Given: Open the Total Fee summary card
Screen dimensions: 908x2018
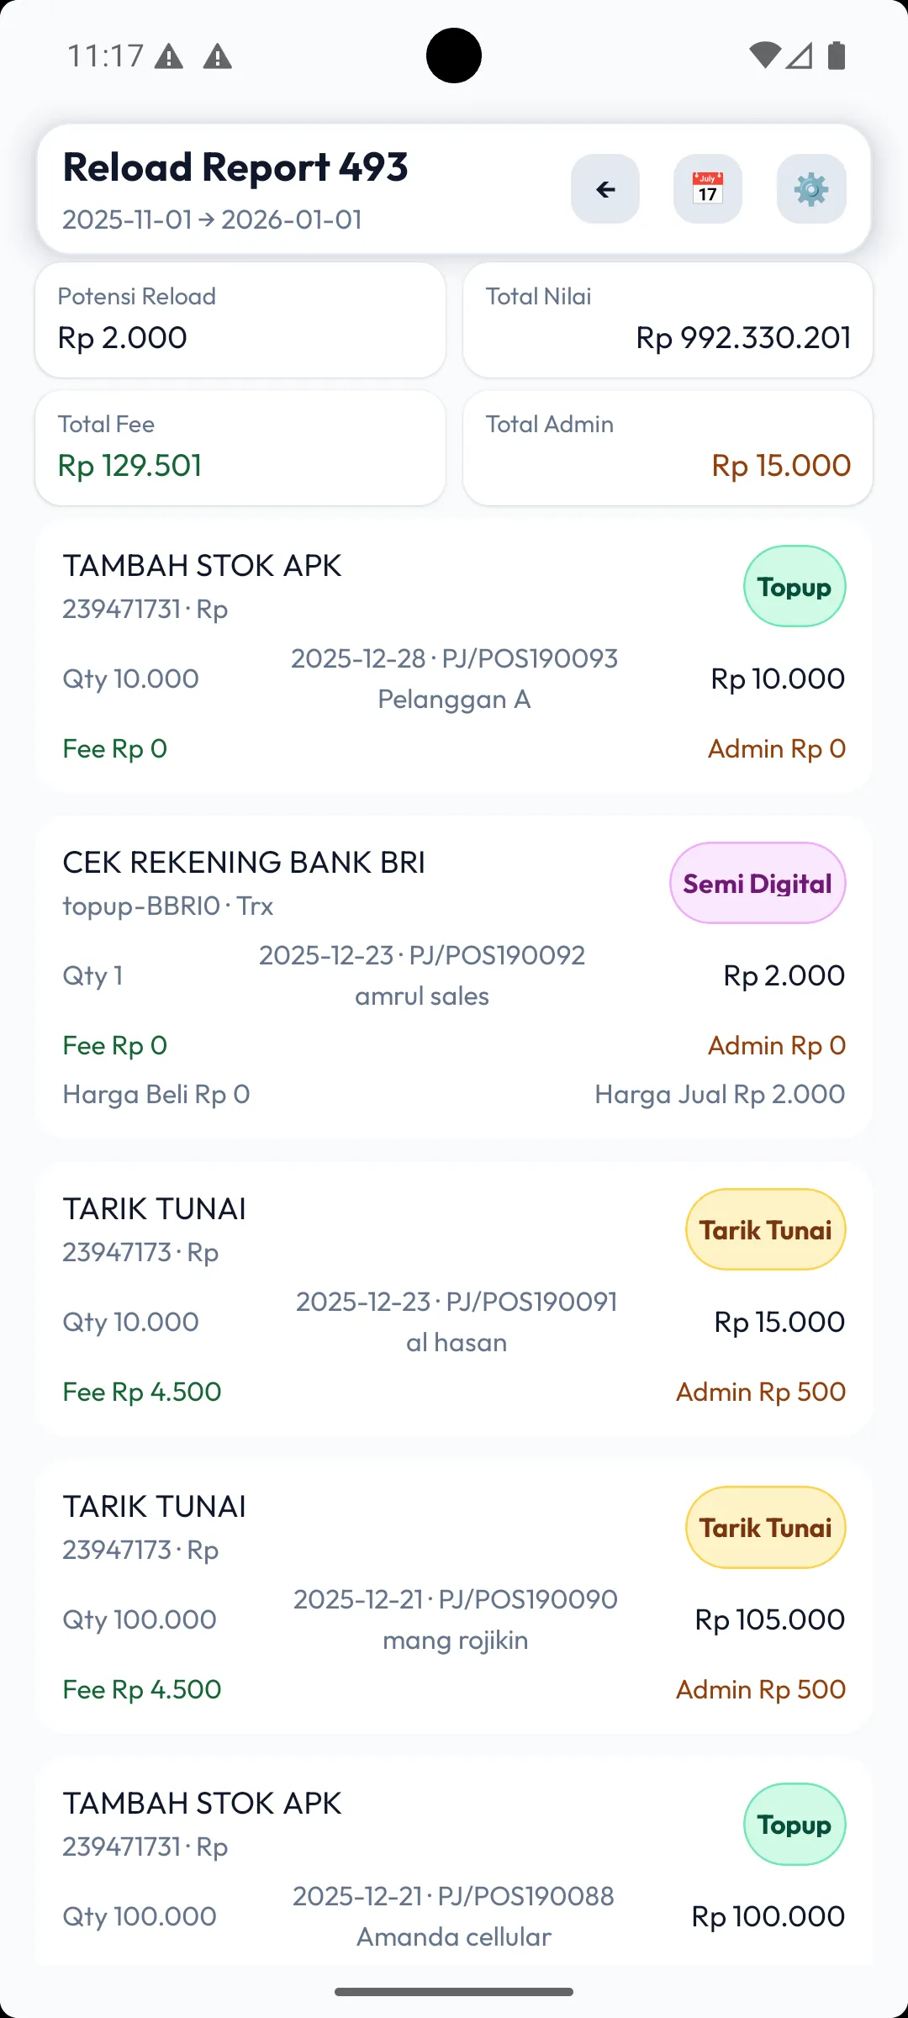Looking at the screenshot, I should click(240, 447).
